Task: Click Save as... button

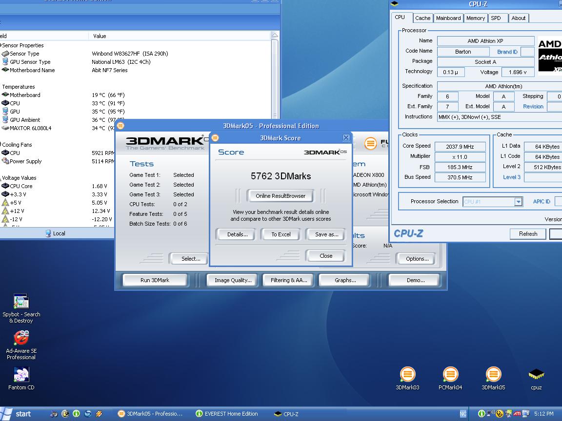Action: pos(326,234)
